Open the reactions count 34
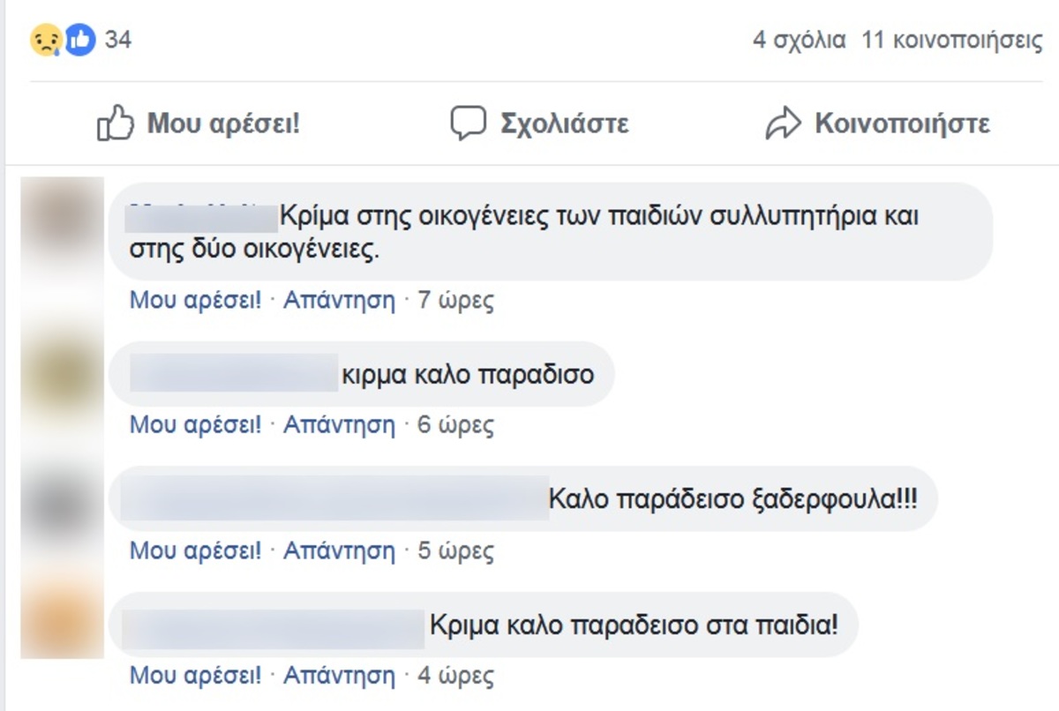The height and width of the screenshot is (711, 1059). click(118, 41)
